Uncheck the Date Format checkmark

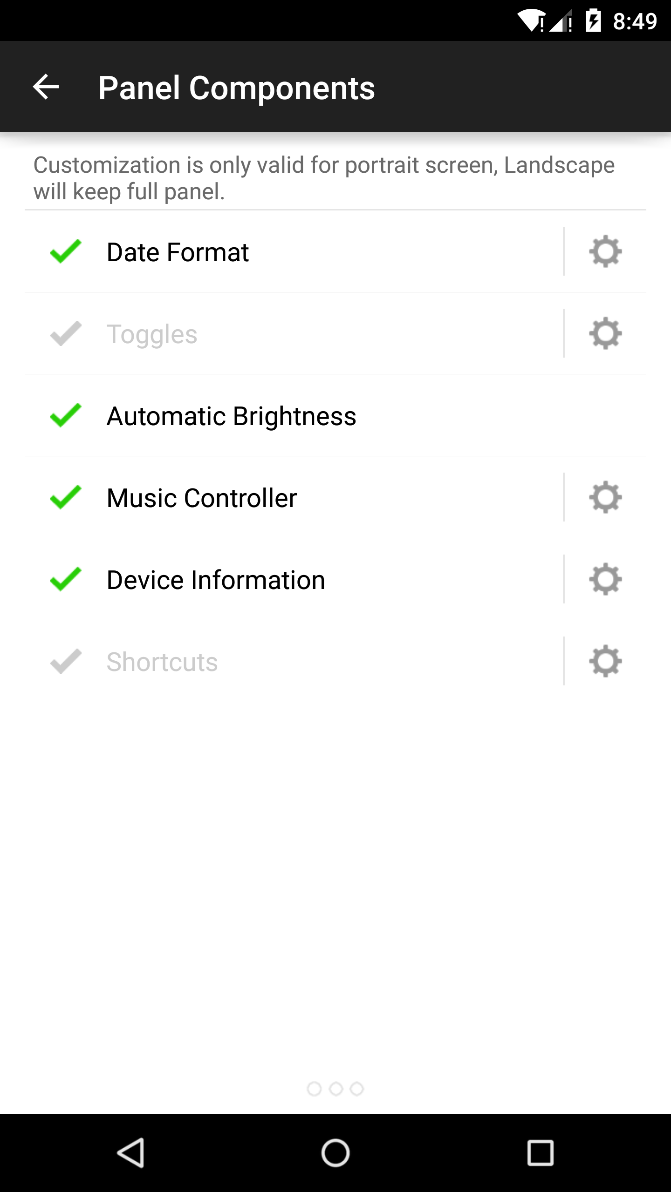click(66, 252)
